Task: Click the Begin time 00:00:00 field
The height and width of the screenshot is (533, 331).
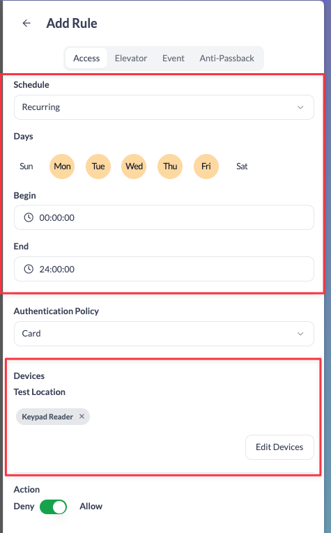Action: pos(164,217)
